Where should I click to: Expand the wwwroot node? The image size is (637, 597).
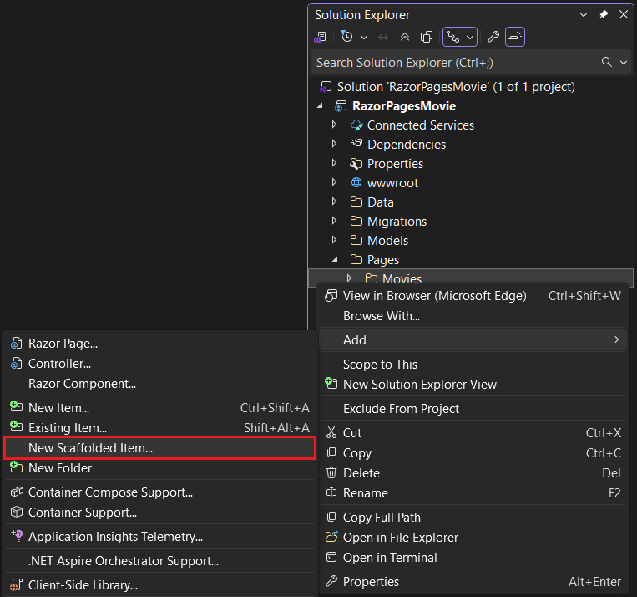point(334,182)
